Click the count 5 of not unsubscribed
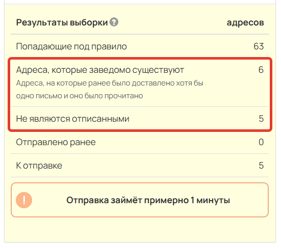This screenshot has width=281, height=248. 261,119
